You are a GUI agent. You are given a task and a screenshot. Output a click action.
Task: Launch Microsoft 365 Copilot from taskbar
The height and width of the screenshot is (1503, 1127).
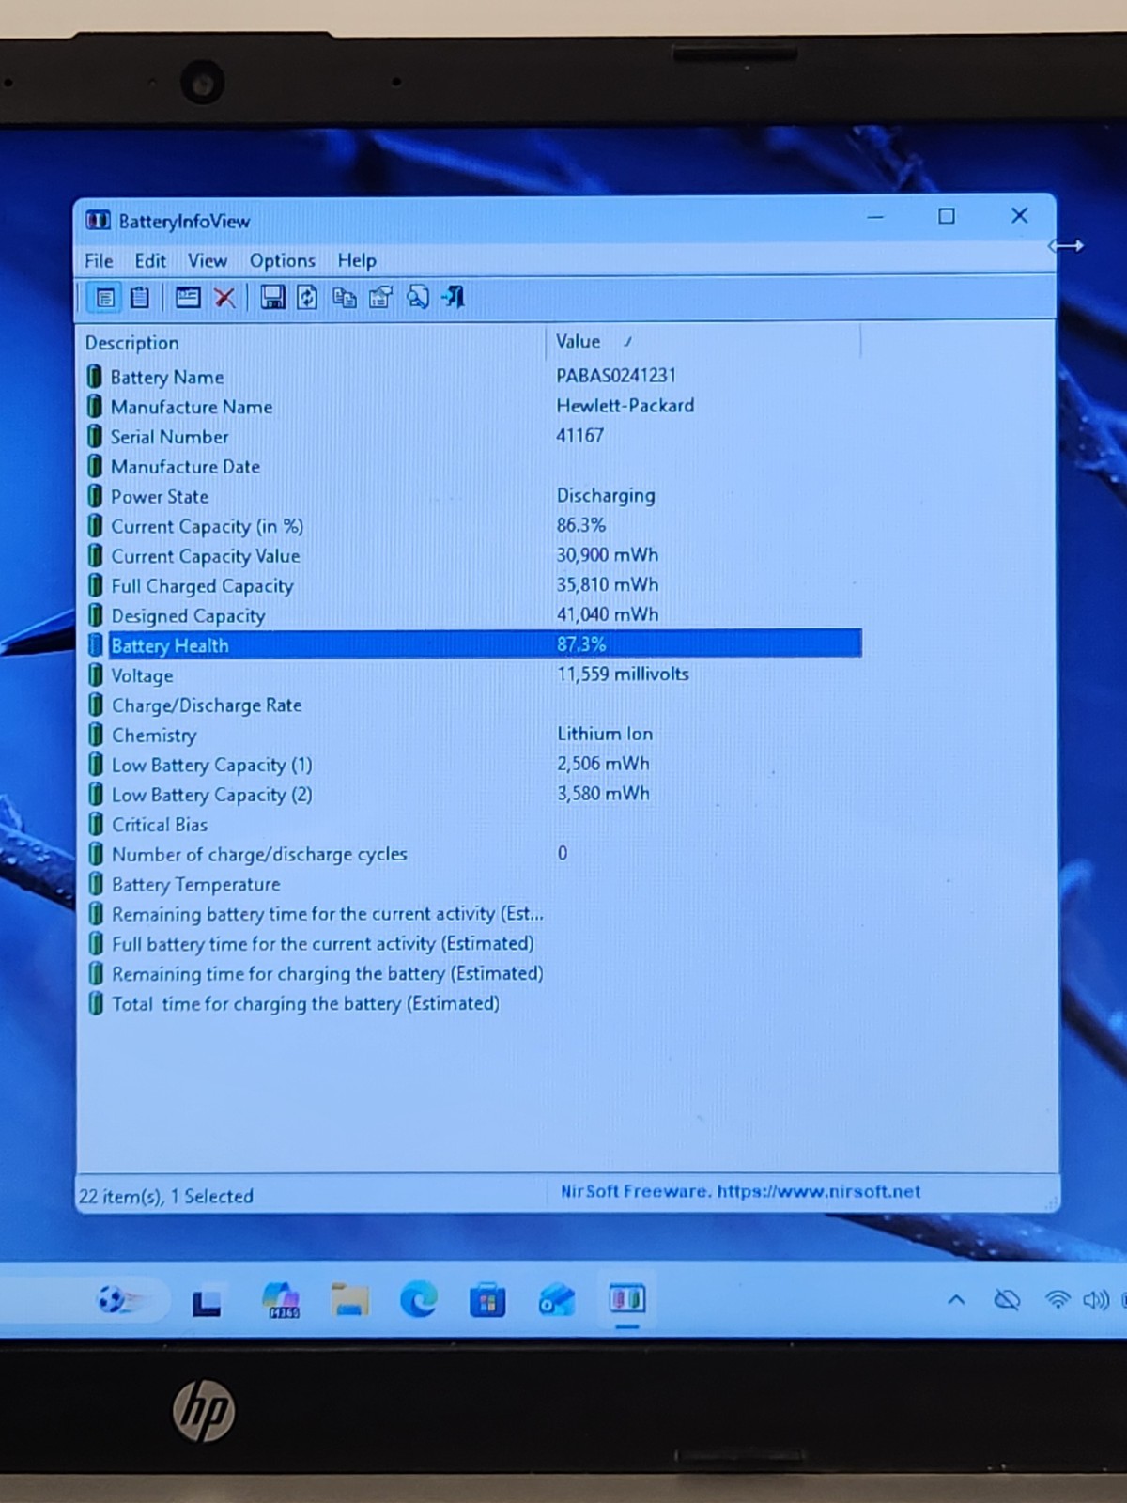point(281,1301)
